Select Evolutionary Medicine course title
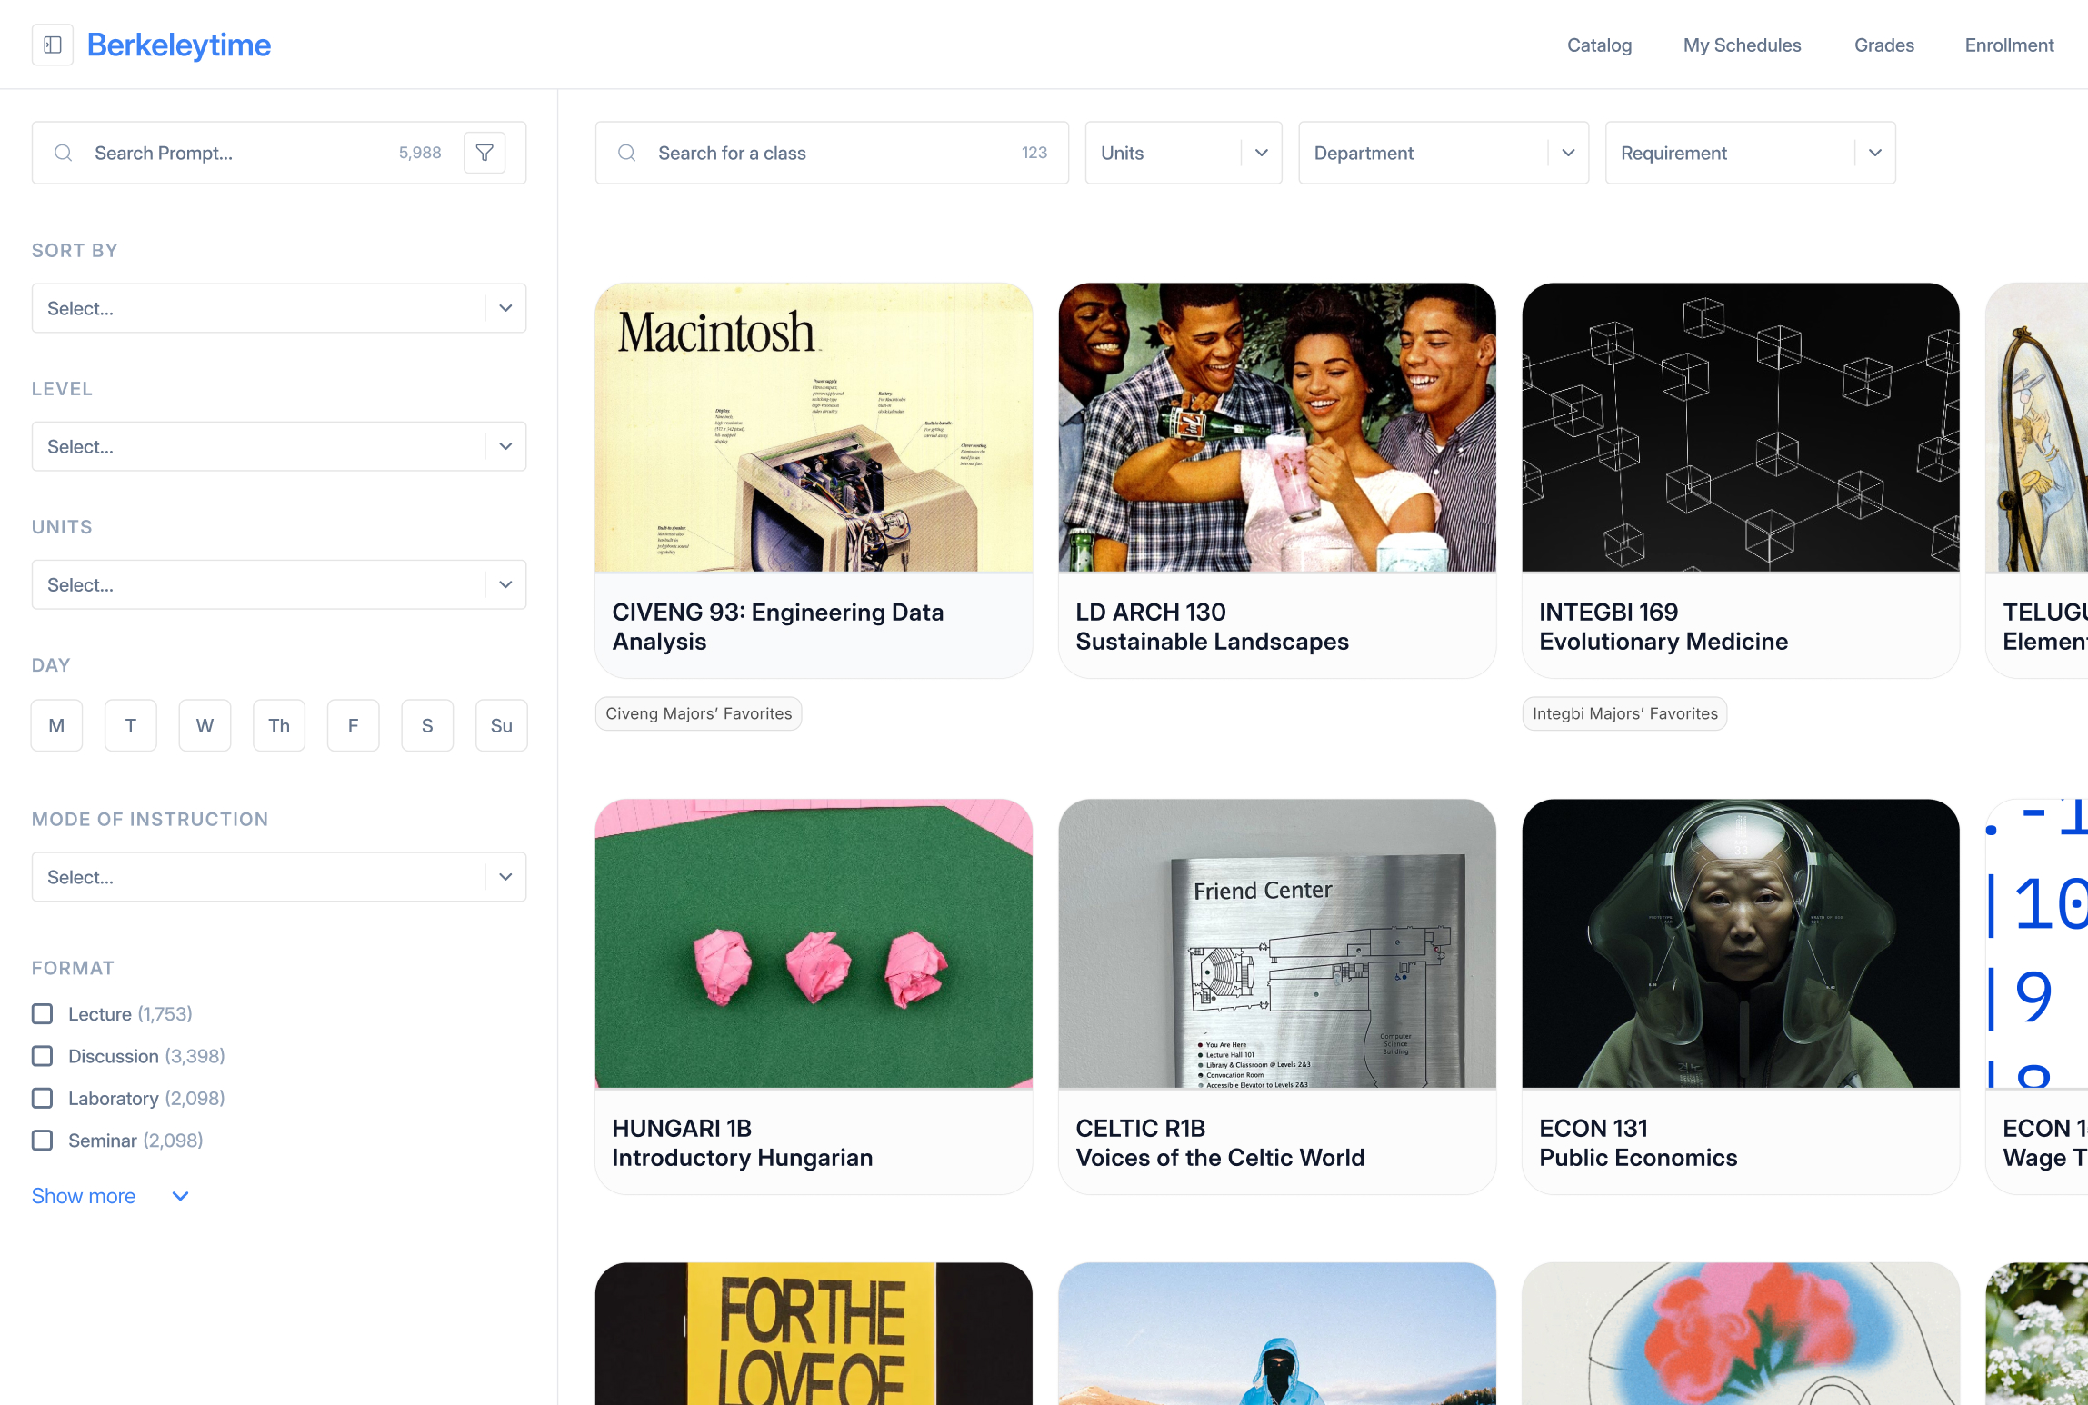This screenshot has height=1405, width=2088. pyautogui.click(x=1663, y=642)
